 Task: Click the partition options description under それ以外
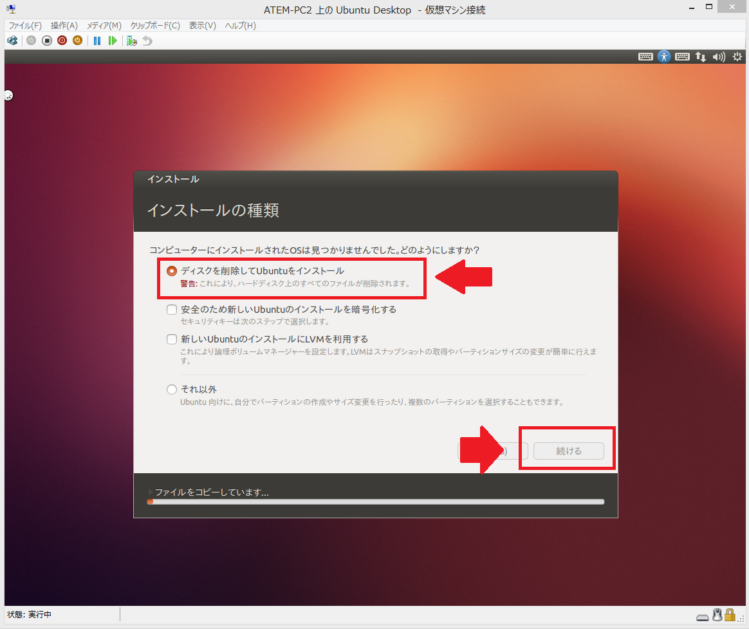click(x=372, y=402)
